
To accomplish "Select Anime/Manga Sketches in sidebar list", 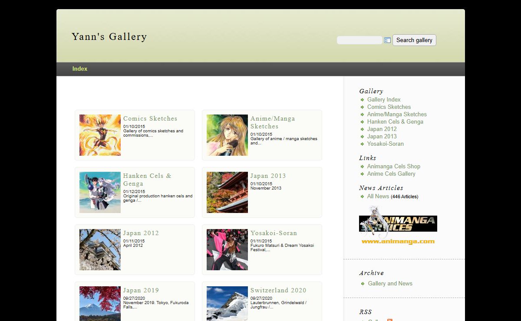I will click(x=397, y=114).
